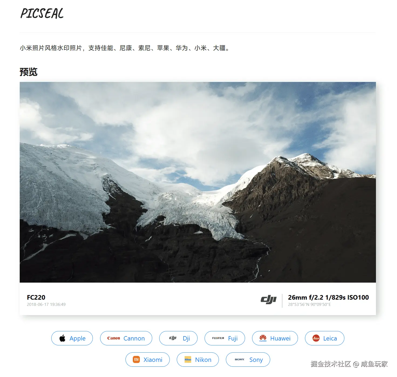Click the FC220 camera model text
Viewport: 397px width, 377px height.
(x=36, y=297)
